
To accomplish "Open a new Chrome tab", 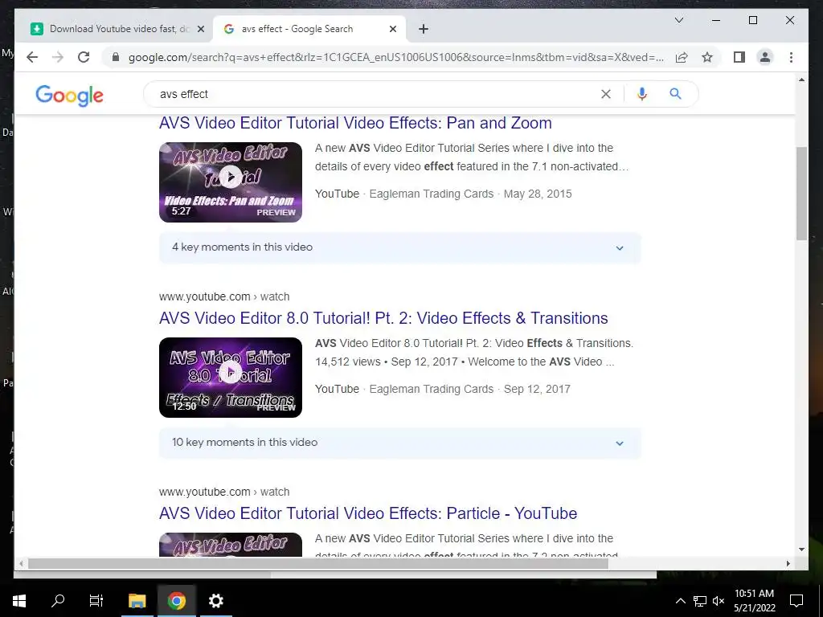I will click(x=424, y=29).
